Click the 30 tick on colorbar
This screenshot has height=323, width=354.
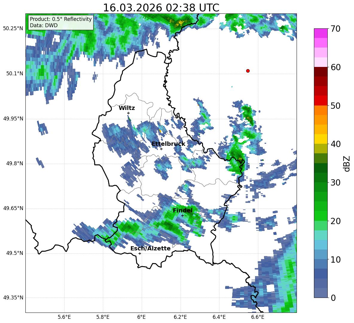coord(335,183)
